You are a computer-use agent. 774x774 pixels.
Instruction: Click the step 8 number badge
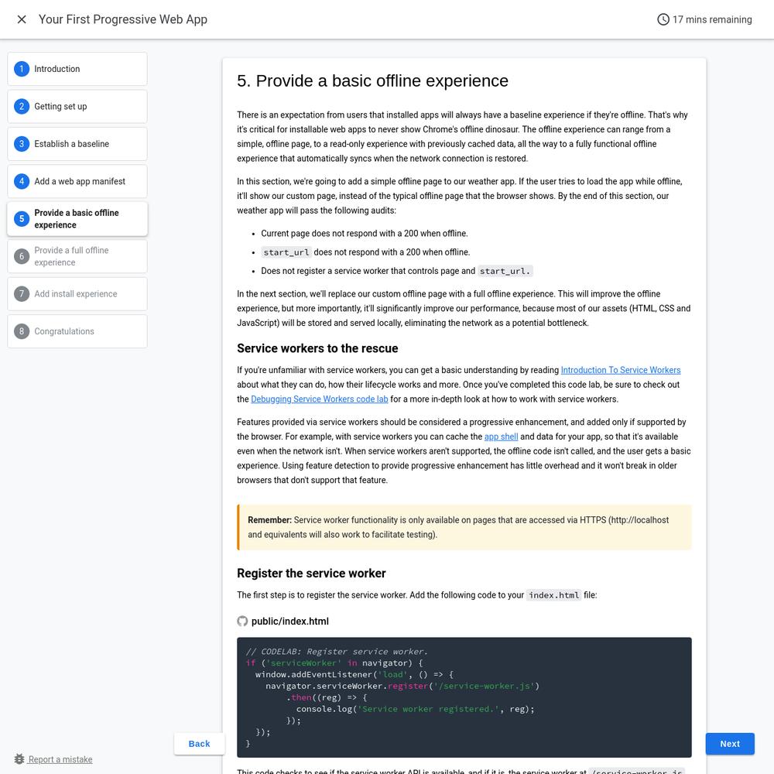click(x=21, y=331)
